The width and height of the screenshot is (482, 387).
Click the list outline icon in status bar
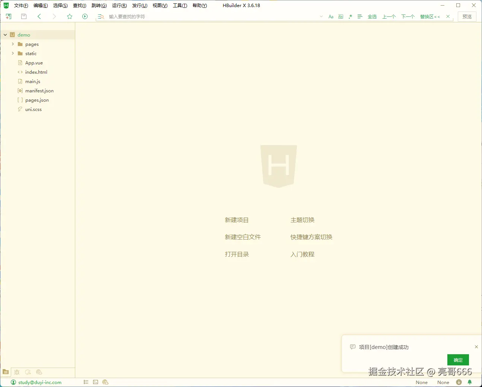click(x=86, y=382)
